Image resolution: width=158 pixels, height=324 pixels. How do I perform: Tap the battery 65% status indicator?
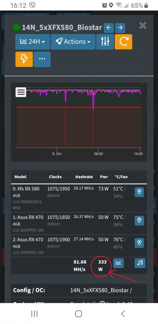click(x=140, y=6)
